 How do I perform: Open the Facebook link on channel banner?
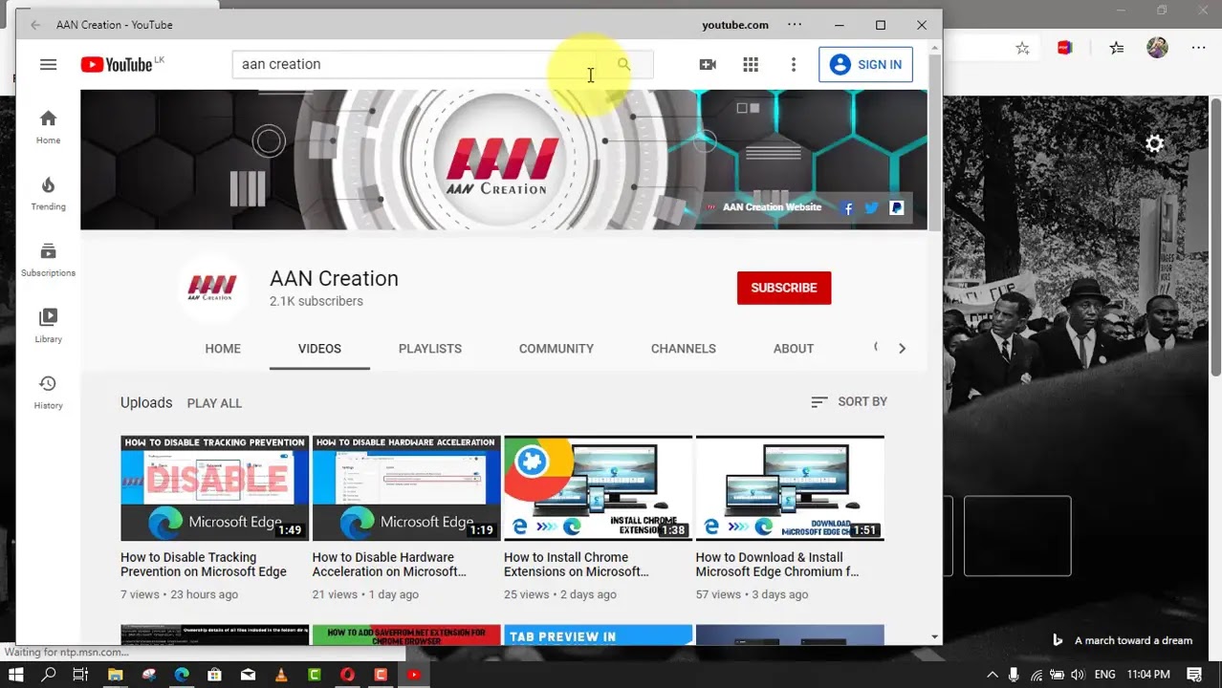click(847, 208)
